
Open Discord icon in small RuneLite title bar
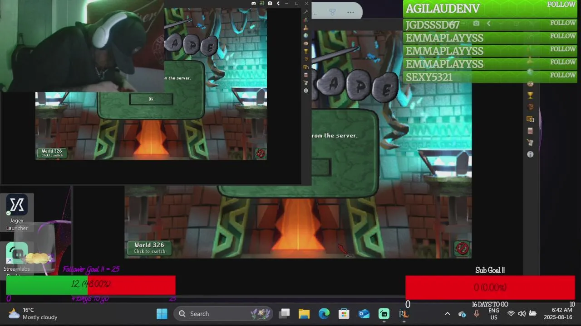pos(253,3)
